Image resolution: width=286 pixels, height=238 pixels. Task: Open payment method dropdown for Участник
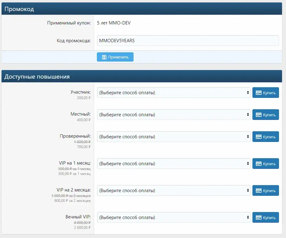point(174,93)
